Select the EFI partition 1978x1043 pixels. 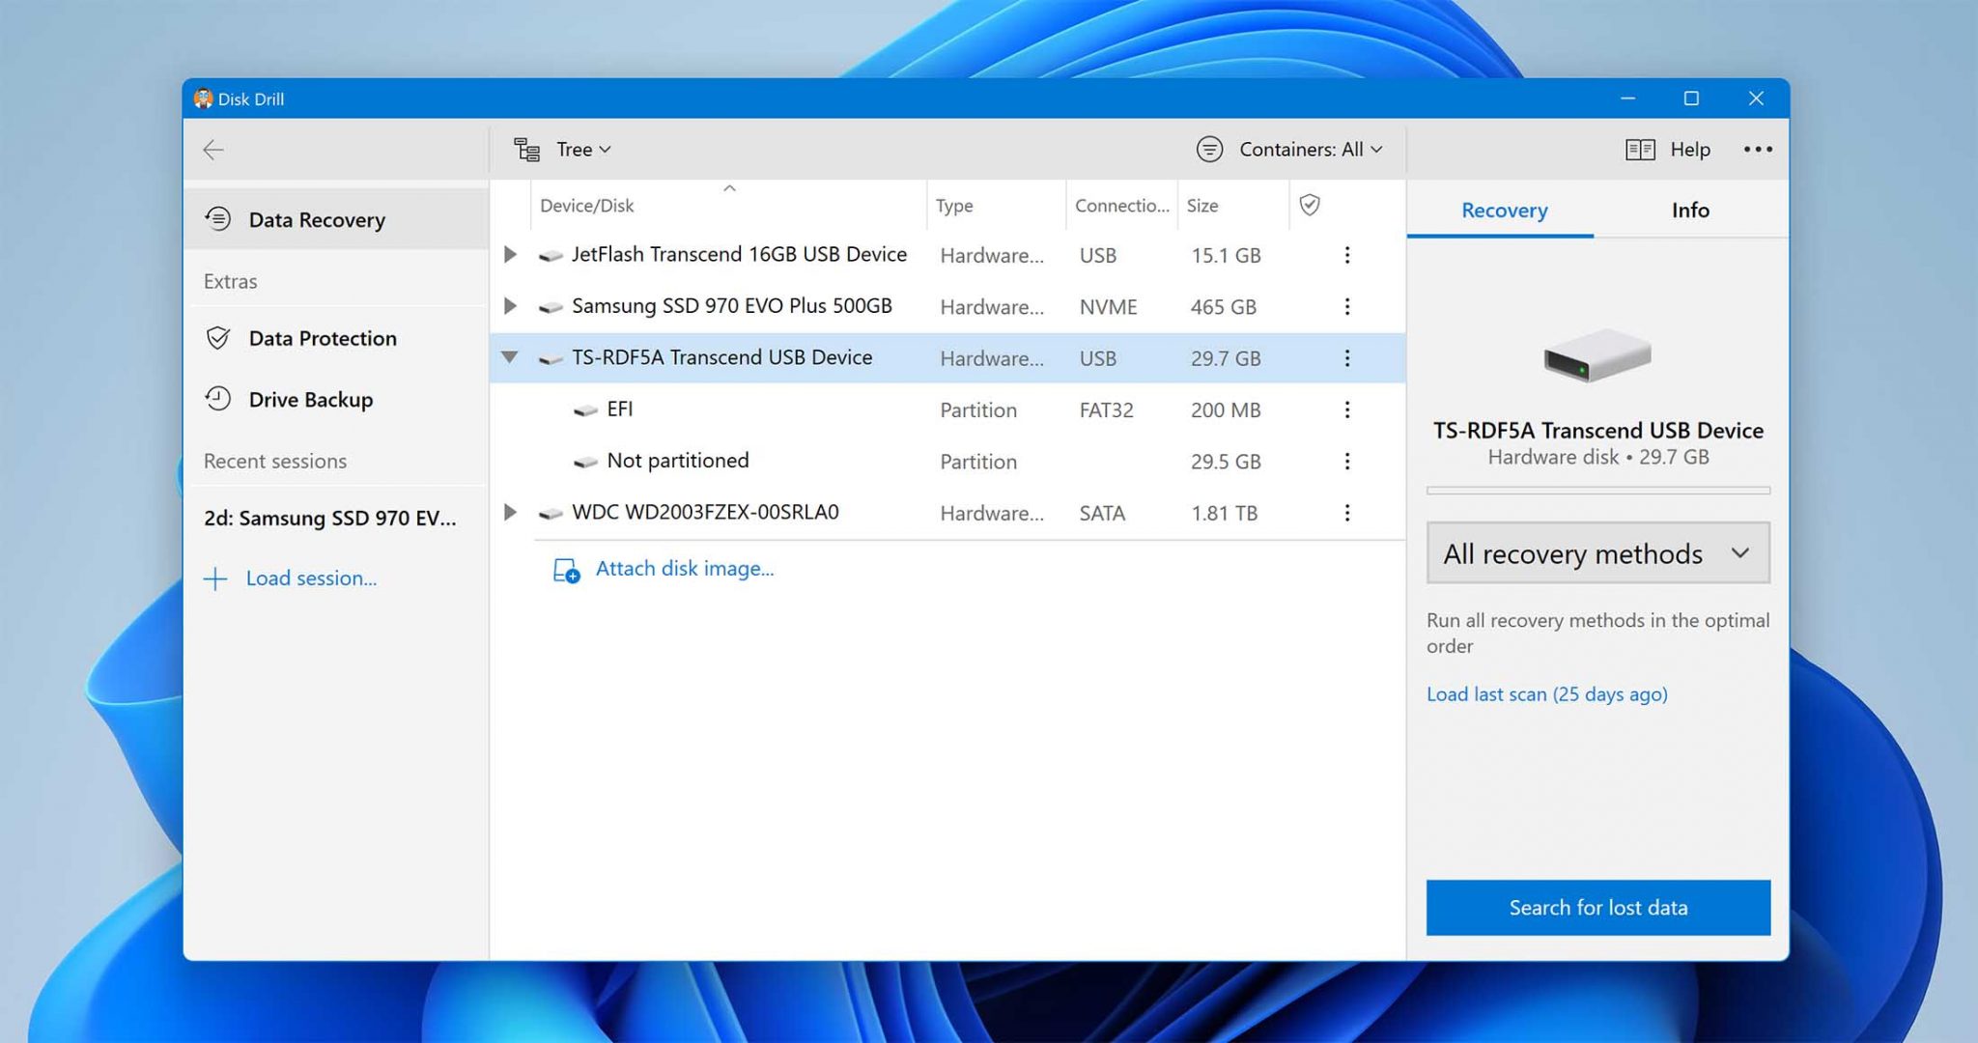(620, 409)
